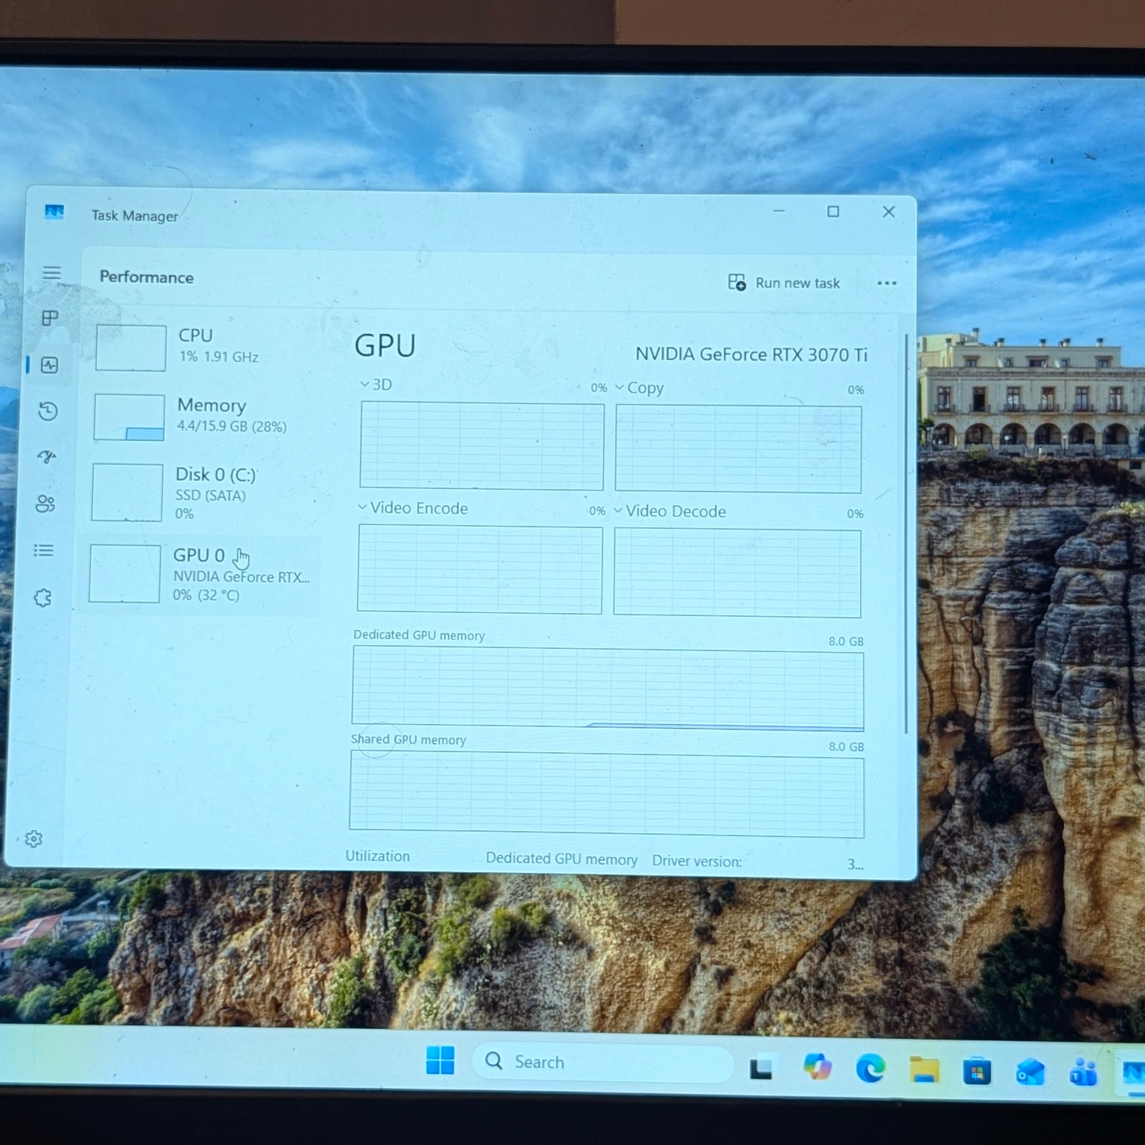Open the Windows Start menu
Screen dimensions: 1145x1145
441,1060
